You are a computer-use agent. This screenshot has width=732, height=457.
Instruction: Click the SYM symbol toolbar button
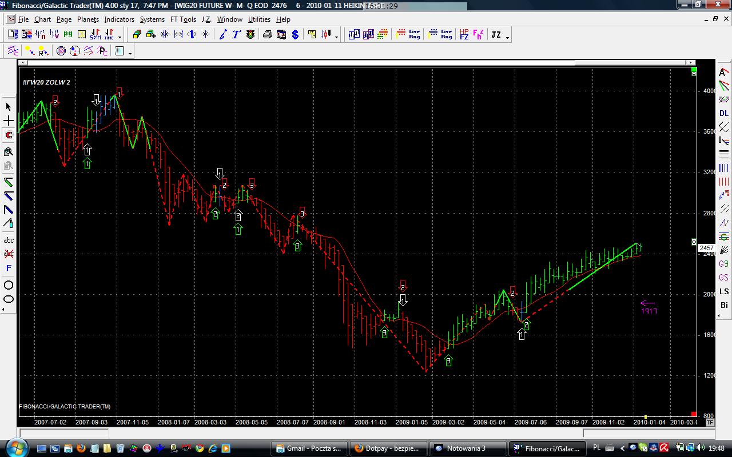[x=96, y=35]
